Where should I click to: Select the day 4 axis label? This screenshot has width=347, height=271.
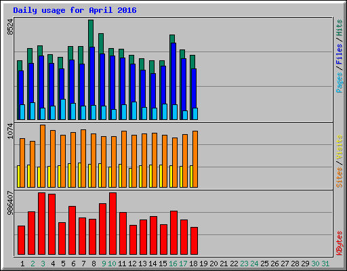click(53, 264)
